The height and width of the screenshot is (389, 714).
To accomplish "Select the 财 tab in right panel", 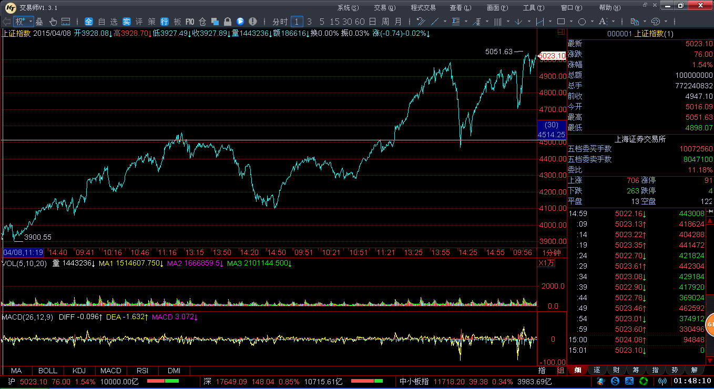I will pyautogui.click(x=616, y=370).
